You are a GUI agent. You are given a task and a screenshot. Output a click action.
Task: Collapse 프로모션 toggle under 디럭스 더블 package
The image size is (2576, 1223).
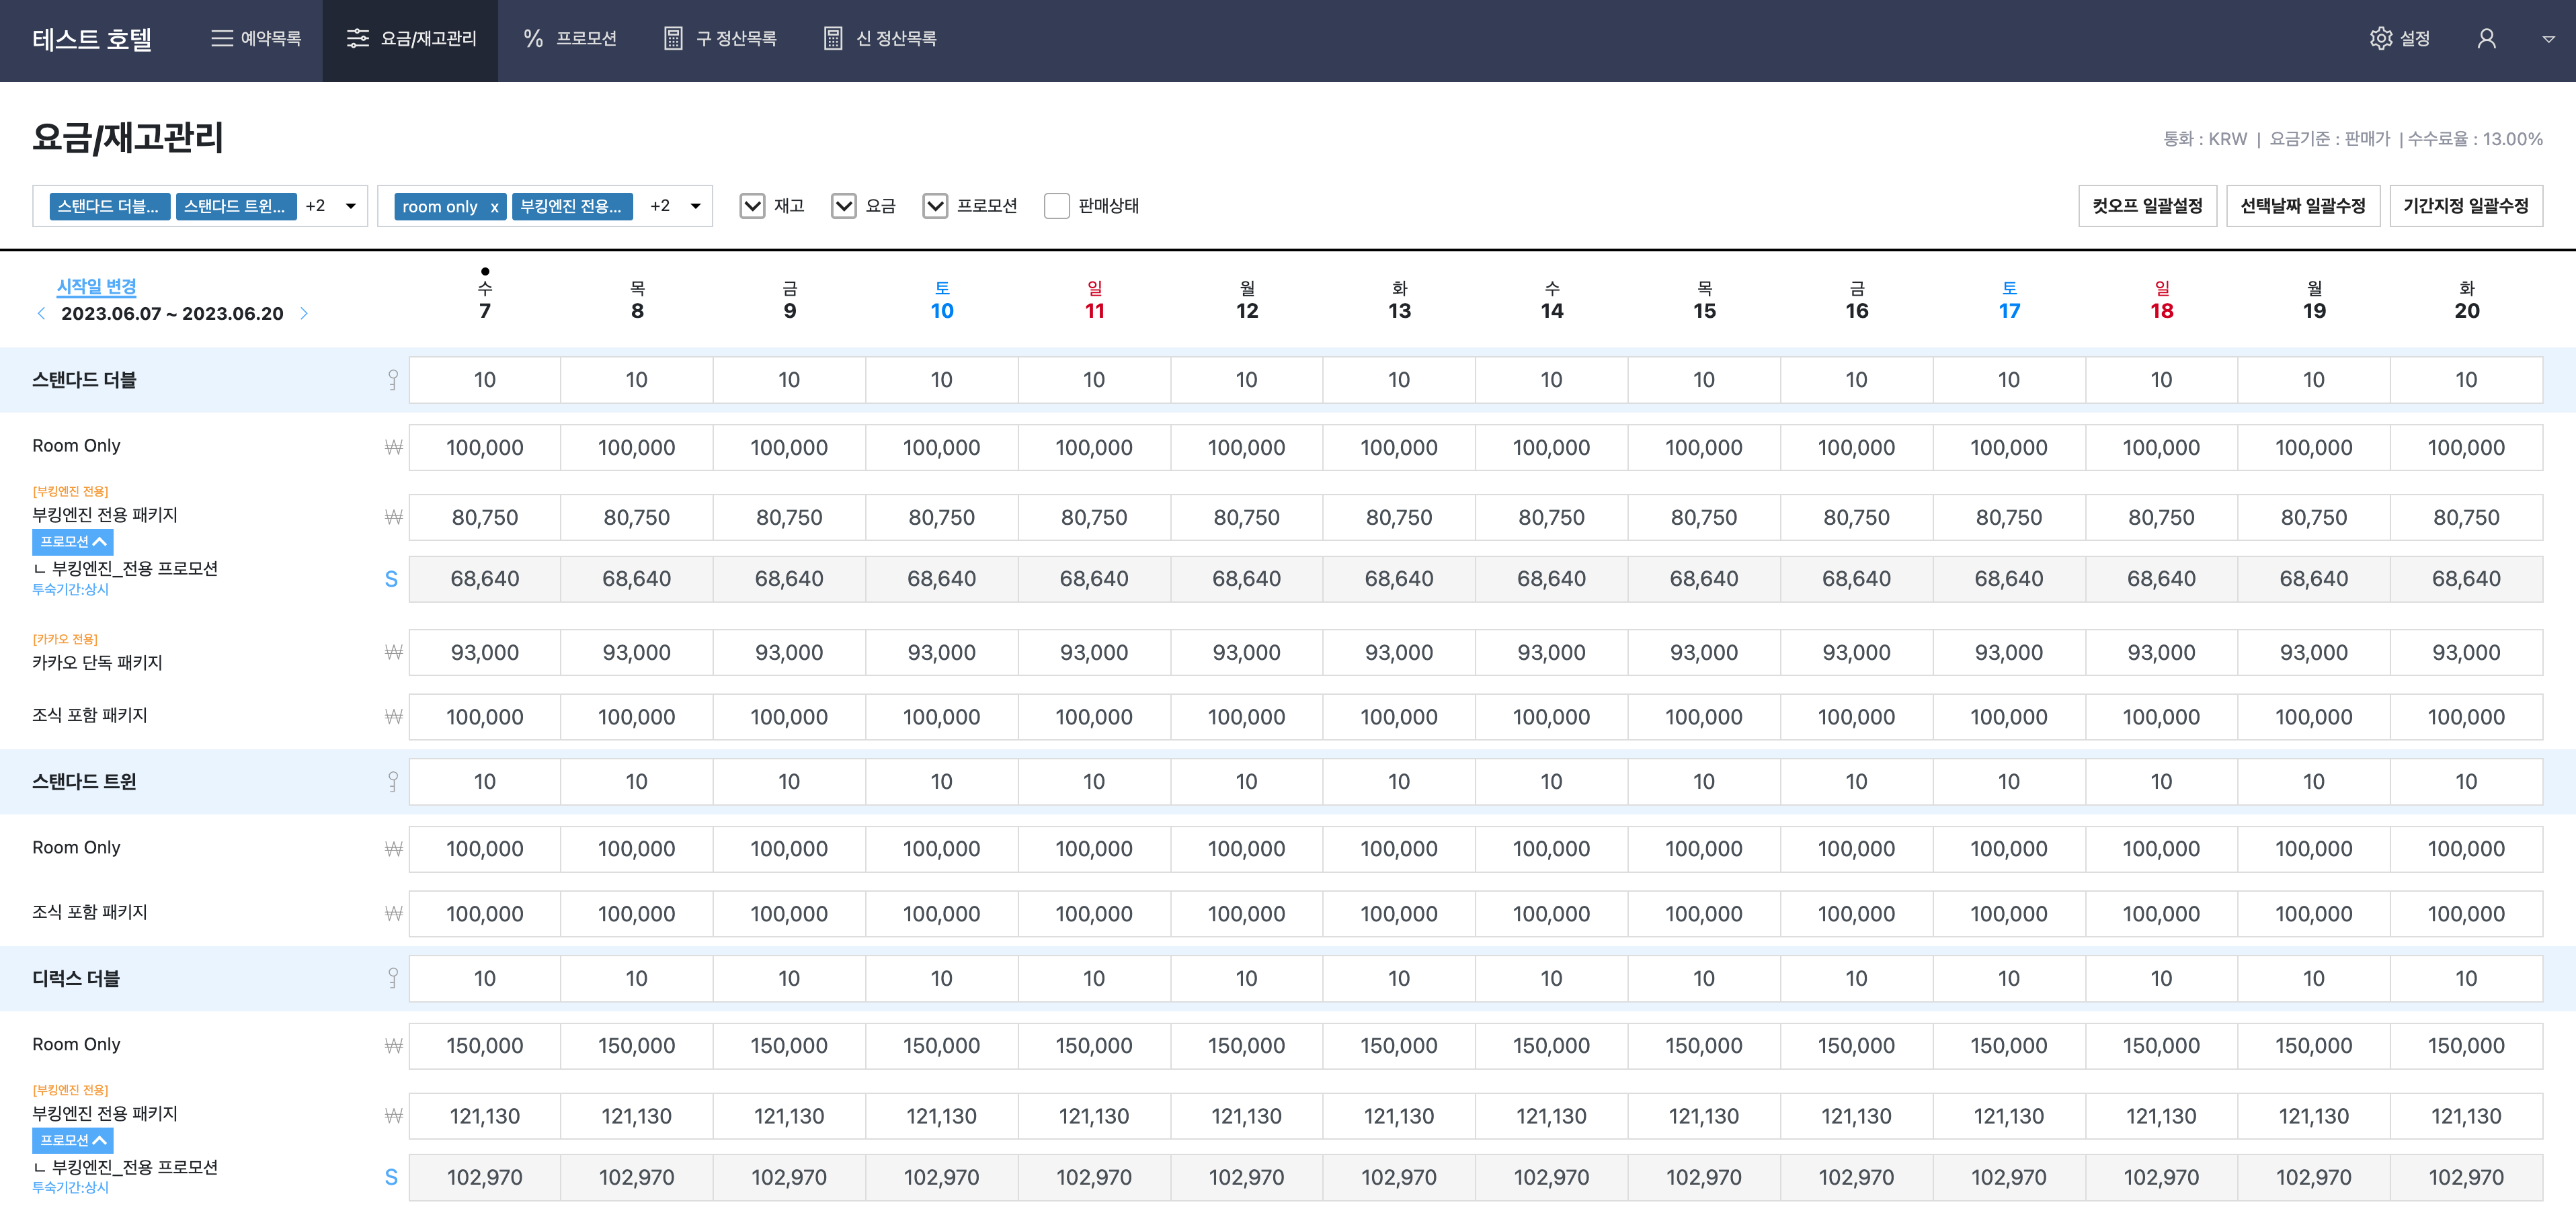(x=72, y=1140)
